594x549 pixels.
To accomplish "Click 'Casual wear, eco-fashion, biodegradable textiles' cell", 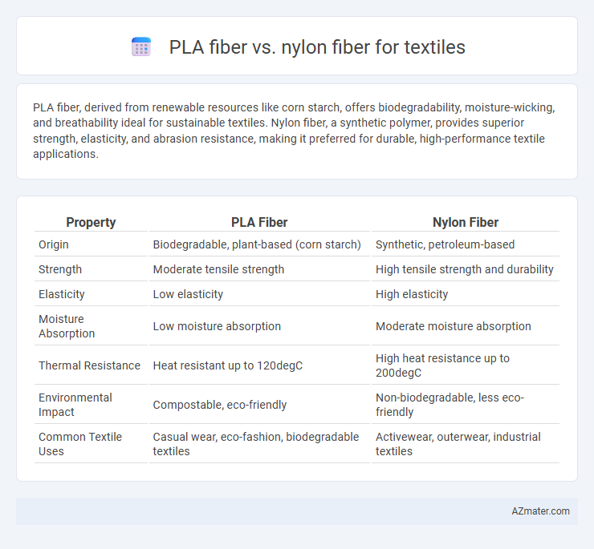I will click(x=256, y=444).
